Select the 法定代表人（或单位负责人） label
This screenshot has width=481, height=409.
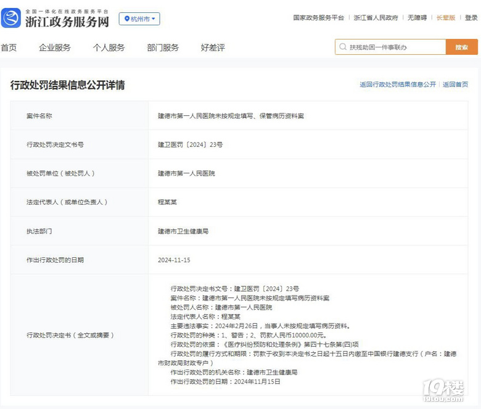tap(67, 202)
